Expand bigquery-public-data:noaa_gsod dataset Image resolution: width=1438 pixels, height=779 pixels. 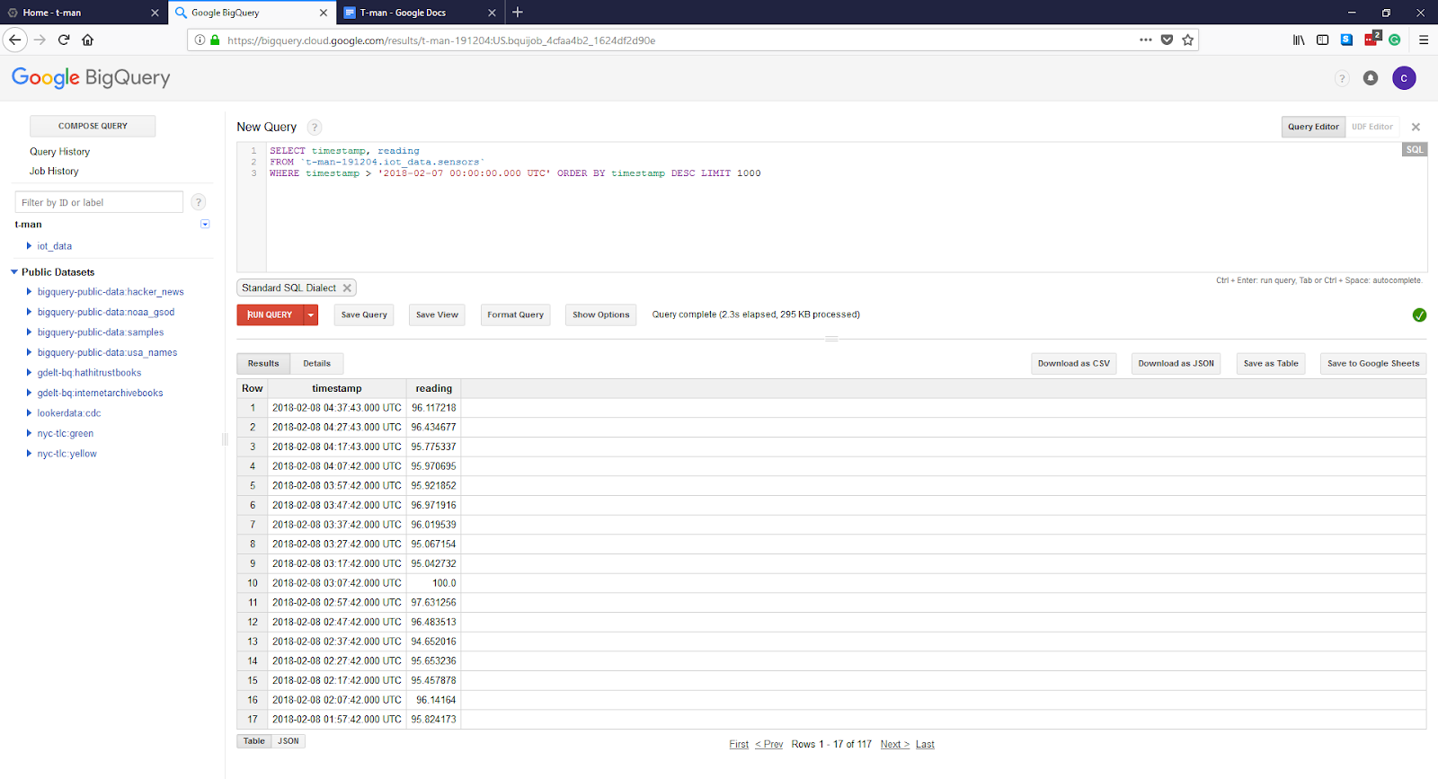29,312
